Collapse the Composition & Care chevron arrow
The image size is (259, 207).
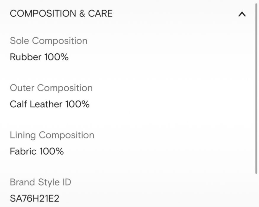[x=242, y=14]
